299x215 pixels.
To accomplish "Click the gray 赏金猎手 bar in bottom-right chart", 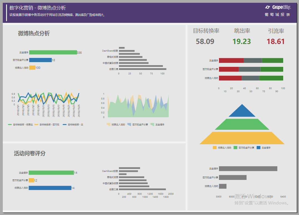I will tap(248, 168).
